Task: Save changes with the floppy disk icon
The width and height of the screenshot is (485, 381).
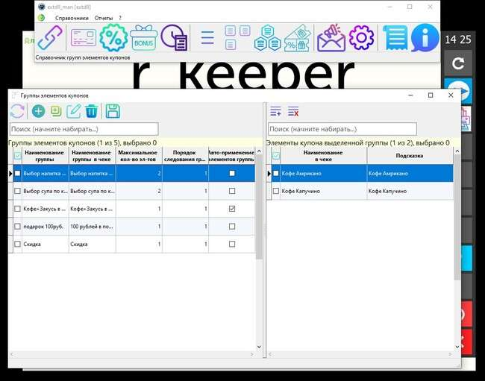Action: (113, 111)
